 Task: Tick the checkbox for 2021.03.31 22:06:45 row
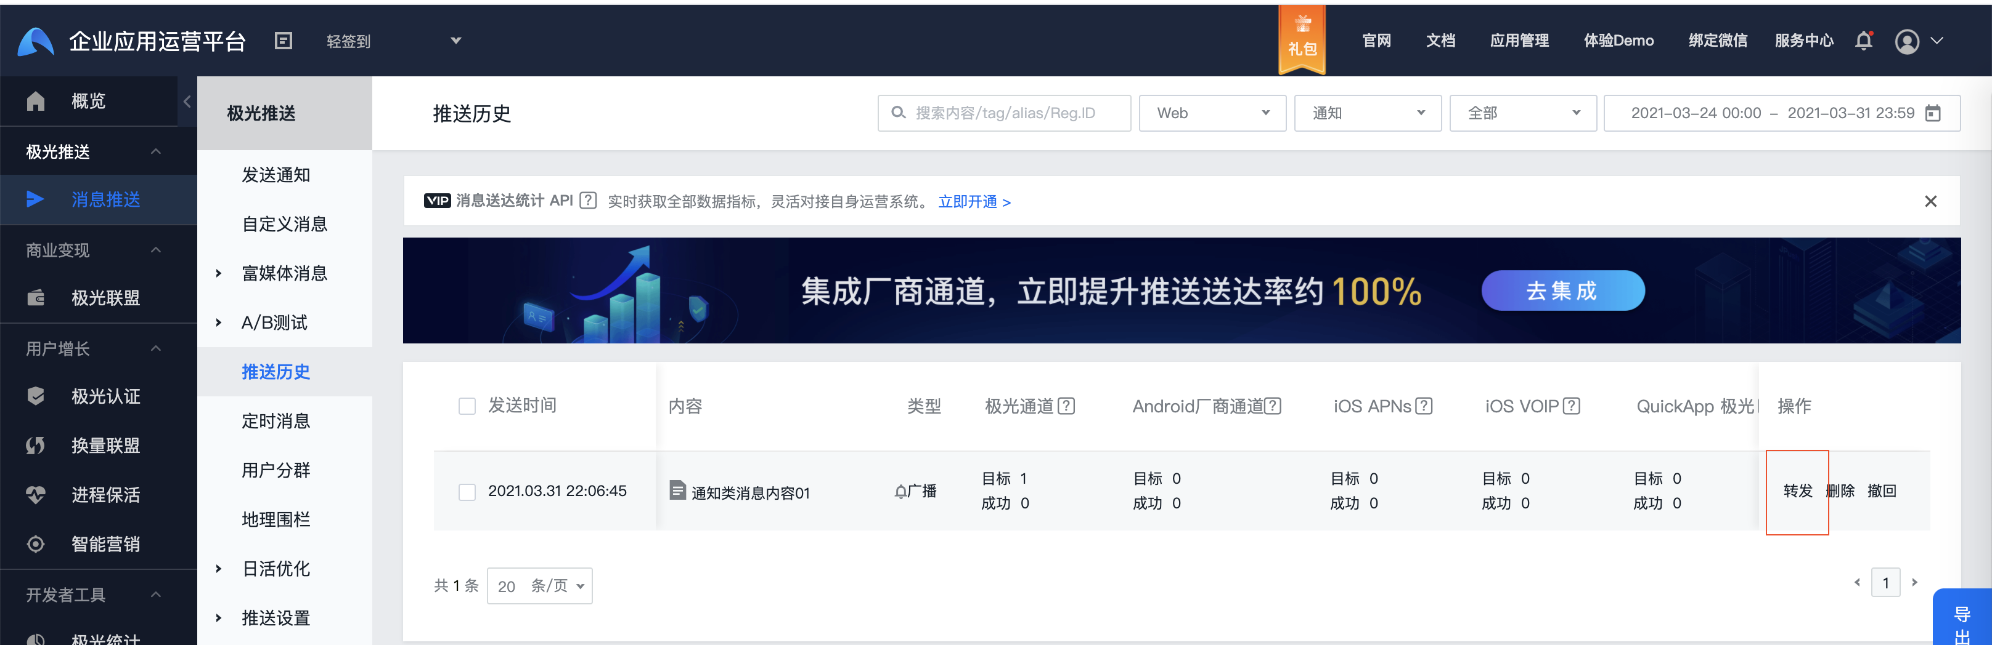(x=467, y=492)
